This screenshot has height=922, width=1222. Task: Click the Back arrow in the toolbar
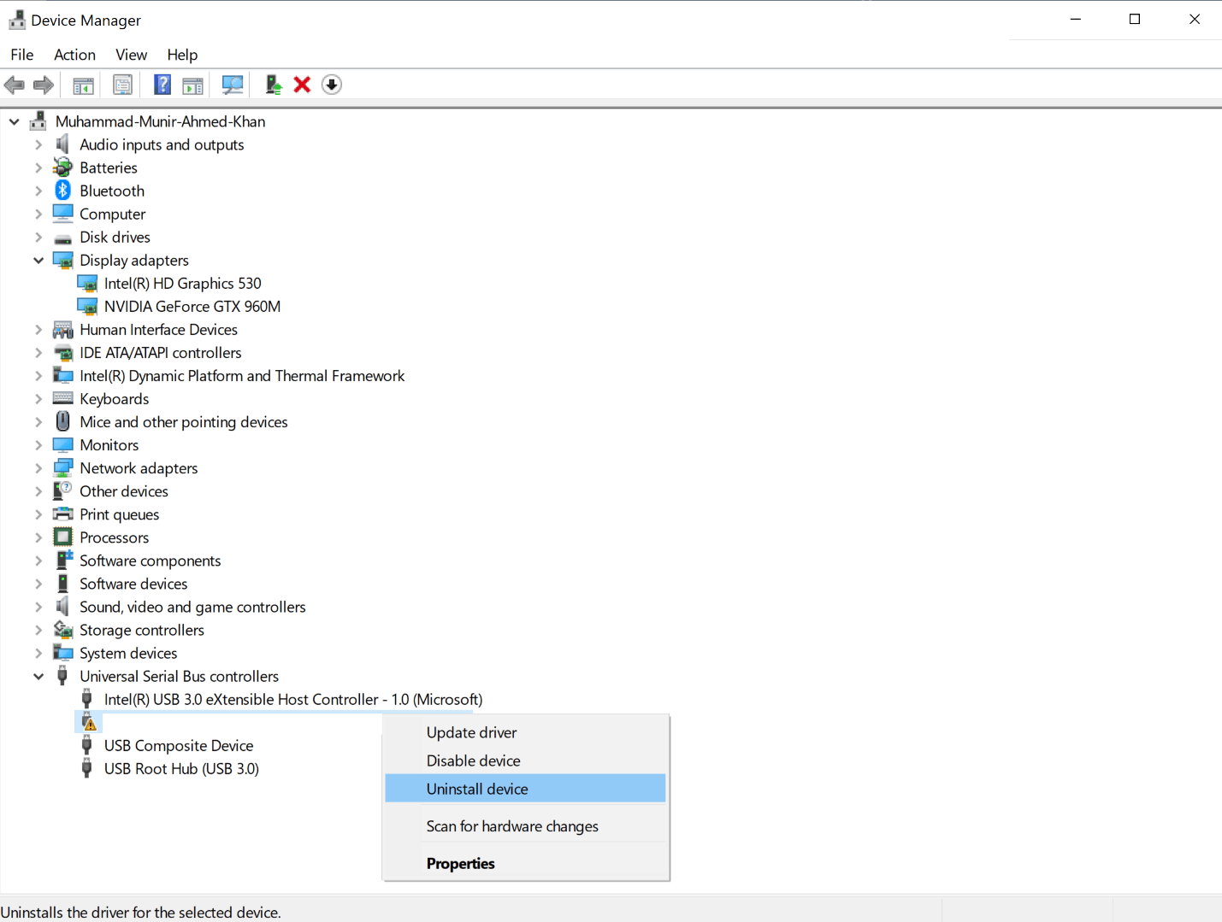pyautogui.click(x=15, y=85)
